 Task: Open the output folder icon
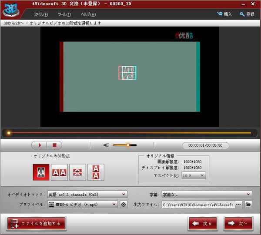coord(248,205)
